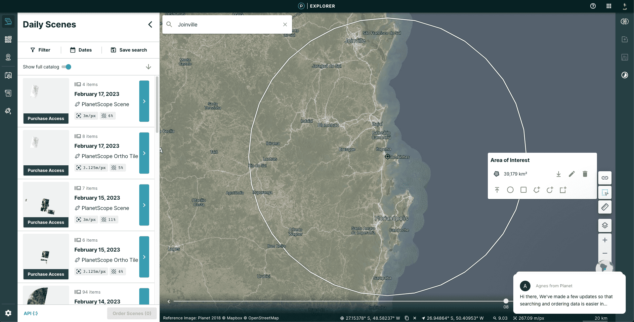Zoom in on the map
This screenshot has width=634, height=322.
coord(605,240)
